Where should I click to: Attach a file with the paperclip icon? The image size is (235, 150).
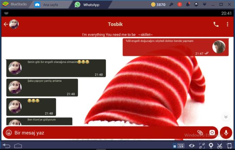pos(200,133)
